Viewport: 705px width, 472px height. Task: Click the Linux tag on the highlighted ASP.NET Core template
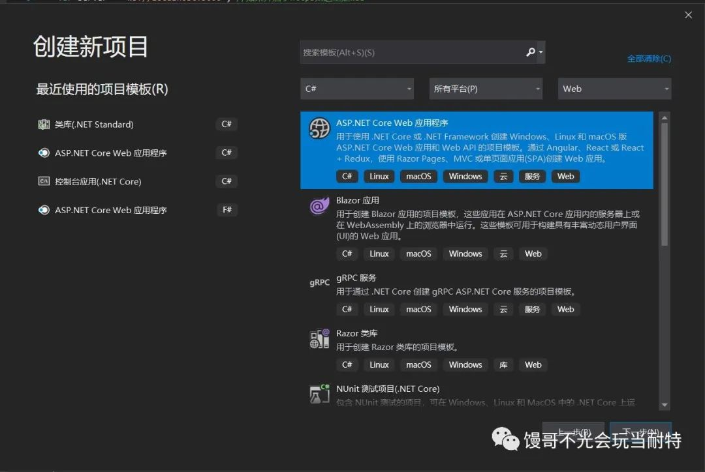click(379, 176)
